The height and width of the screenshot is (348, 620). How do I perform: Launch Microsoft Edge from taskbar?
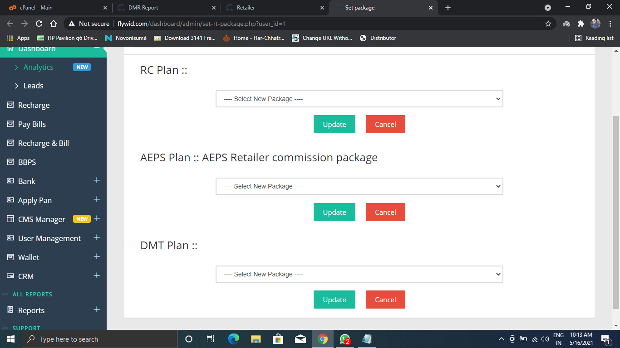(234, 339)
